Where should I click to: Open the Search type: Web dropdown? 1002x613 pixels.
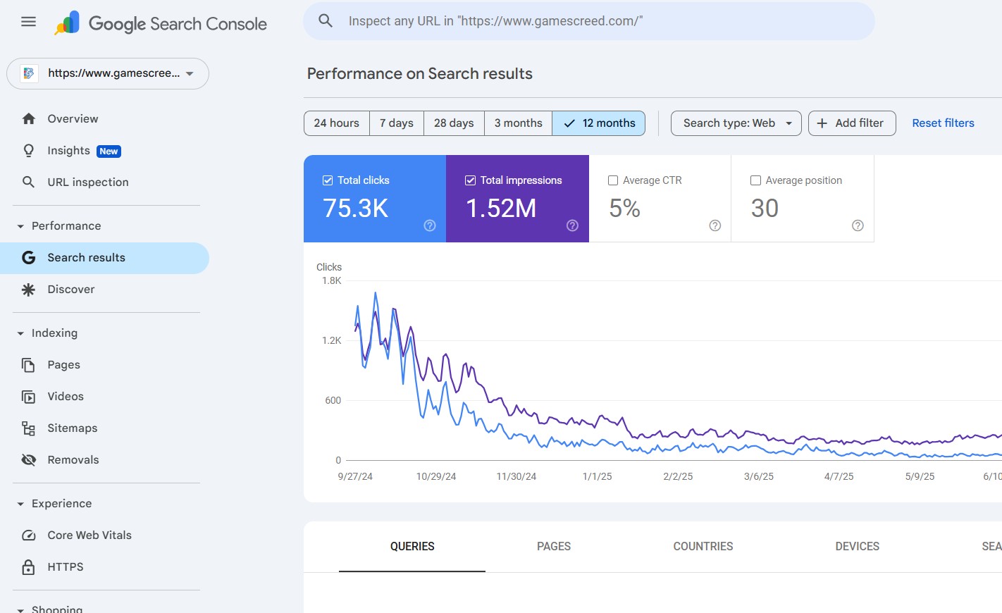[736, 123]
